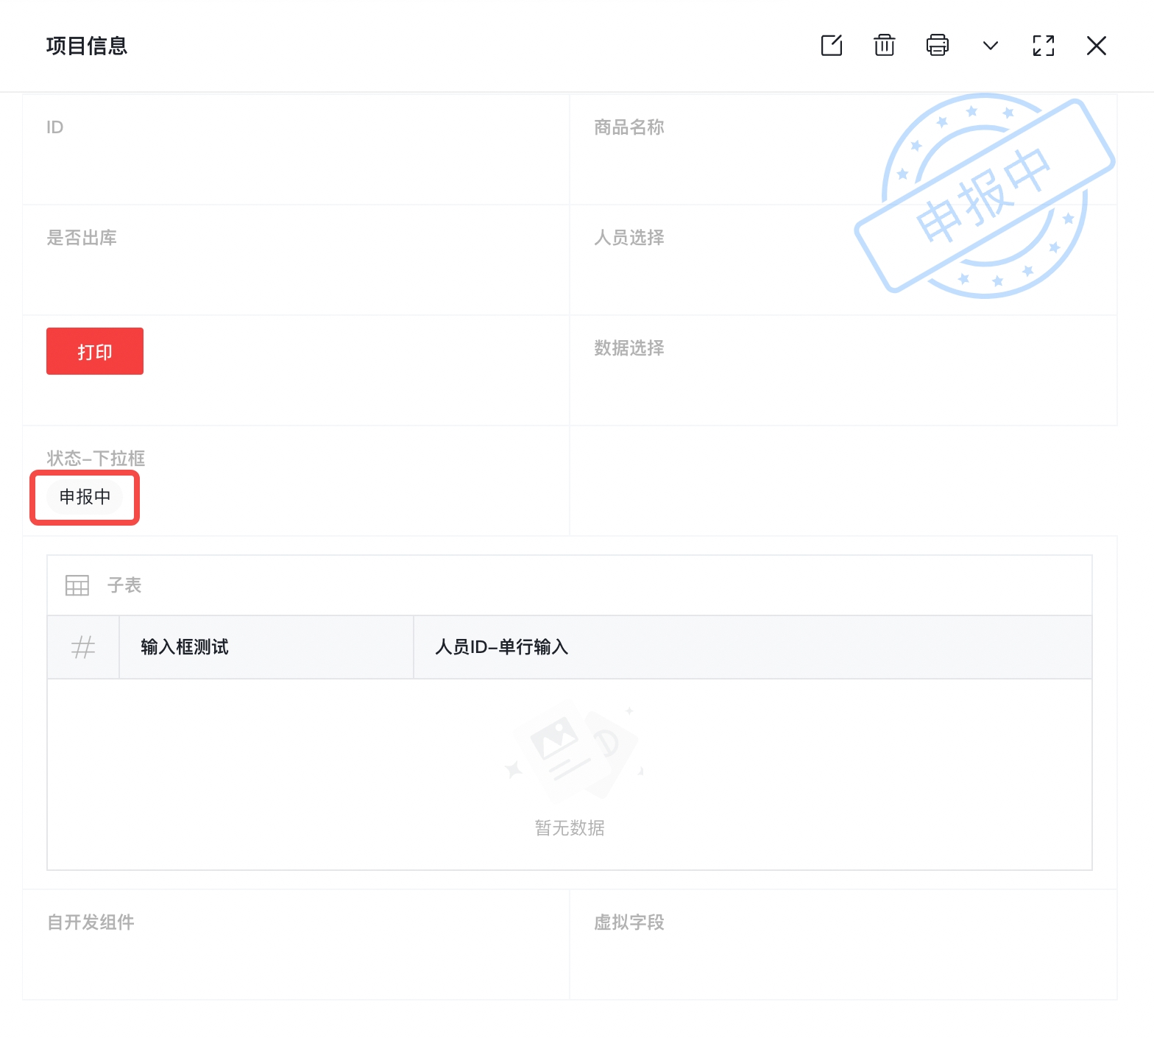Click the 申报中 stamp watermark
The width and height of the screenshot is (1154, 1038).
point(984,196)
